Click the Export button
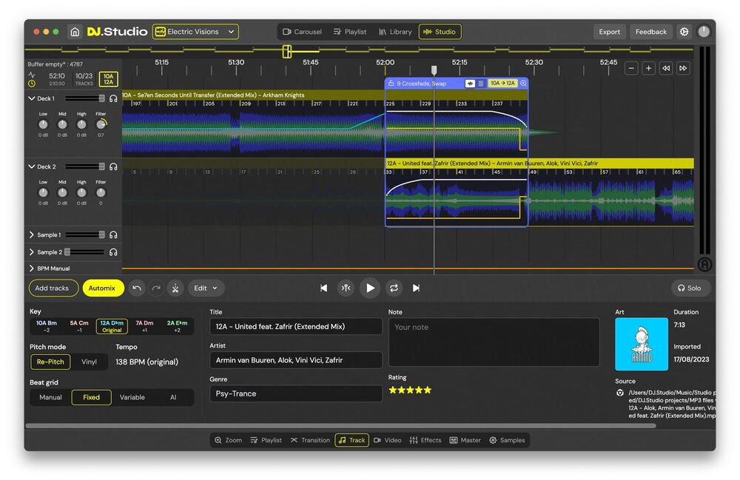This screenshot has height=480, width=740. point(609,32)
